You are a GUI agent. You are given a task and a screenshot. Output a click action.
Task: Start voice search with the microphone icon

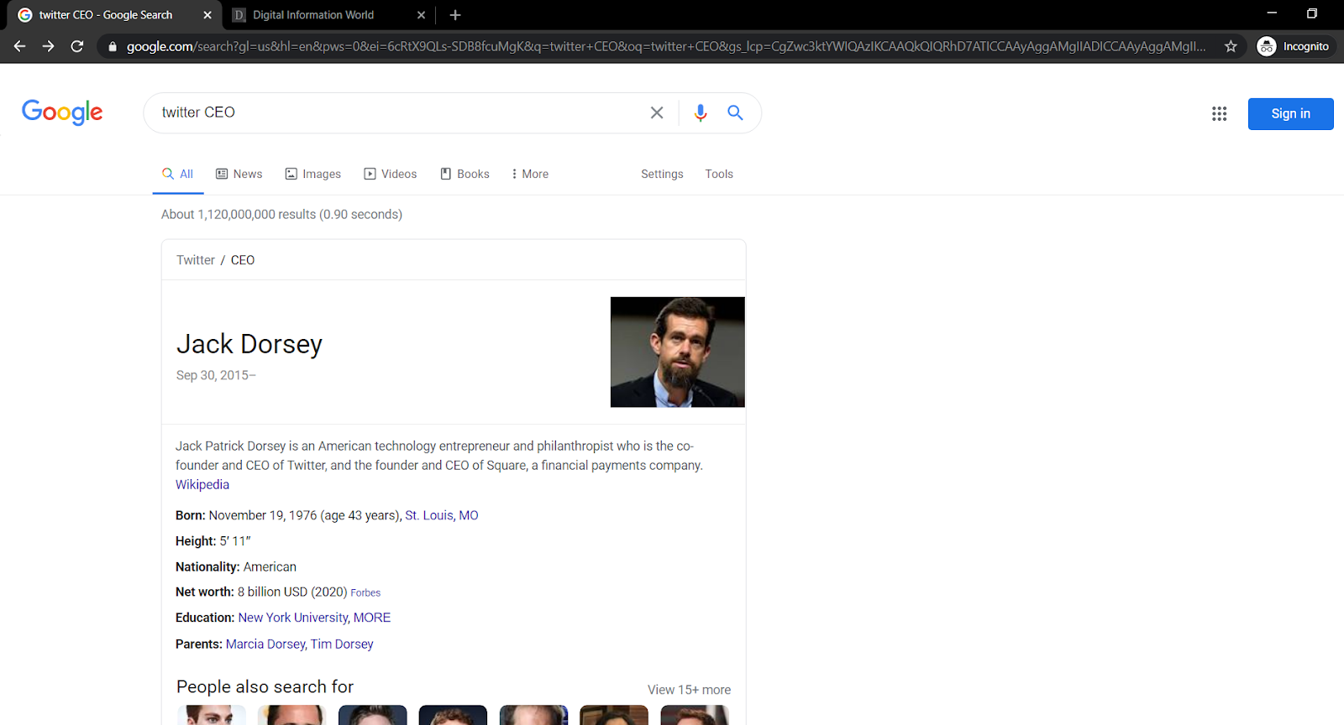pos(701,112)
